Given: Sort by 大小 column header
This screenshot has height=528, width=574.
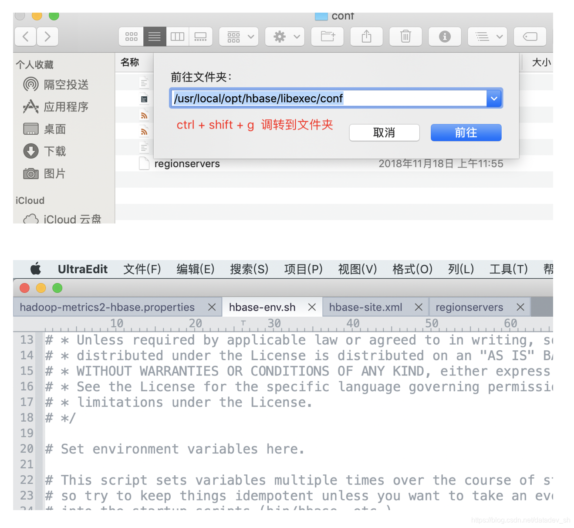Looking at the screenshot, I should click(541, 62).
